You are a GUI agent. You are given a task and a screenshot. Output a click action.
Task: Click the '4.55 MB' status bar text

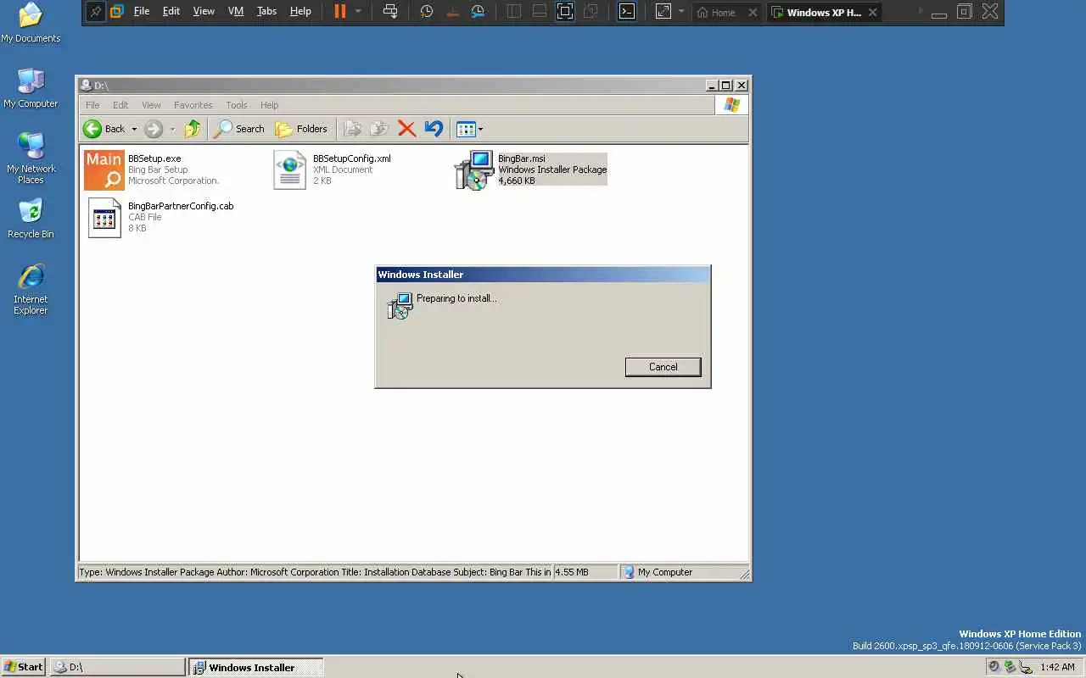pyautogui.click(x=572, y=572)
